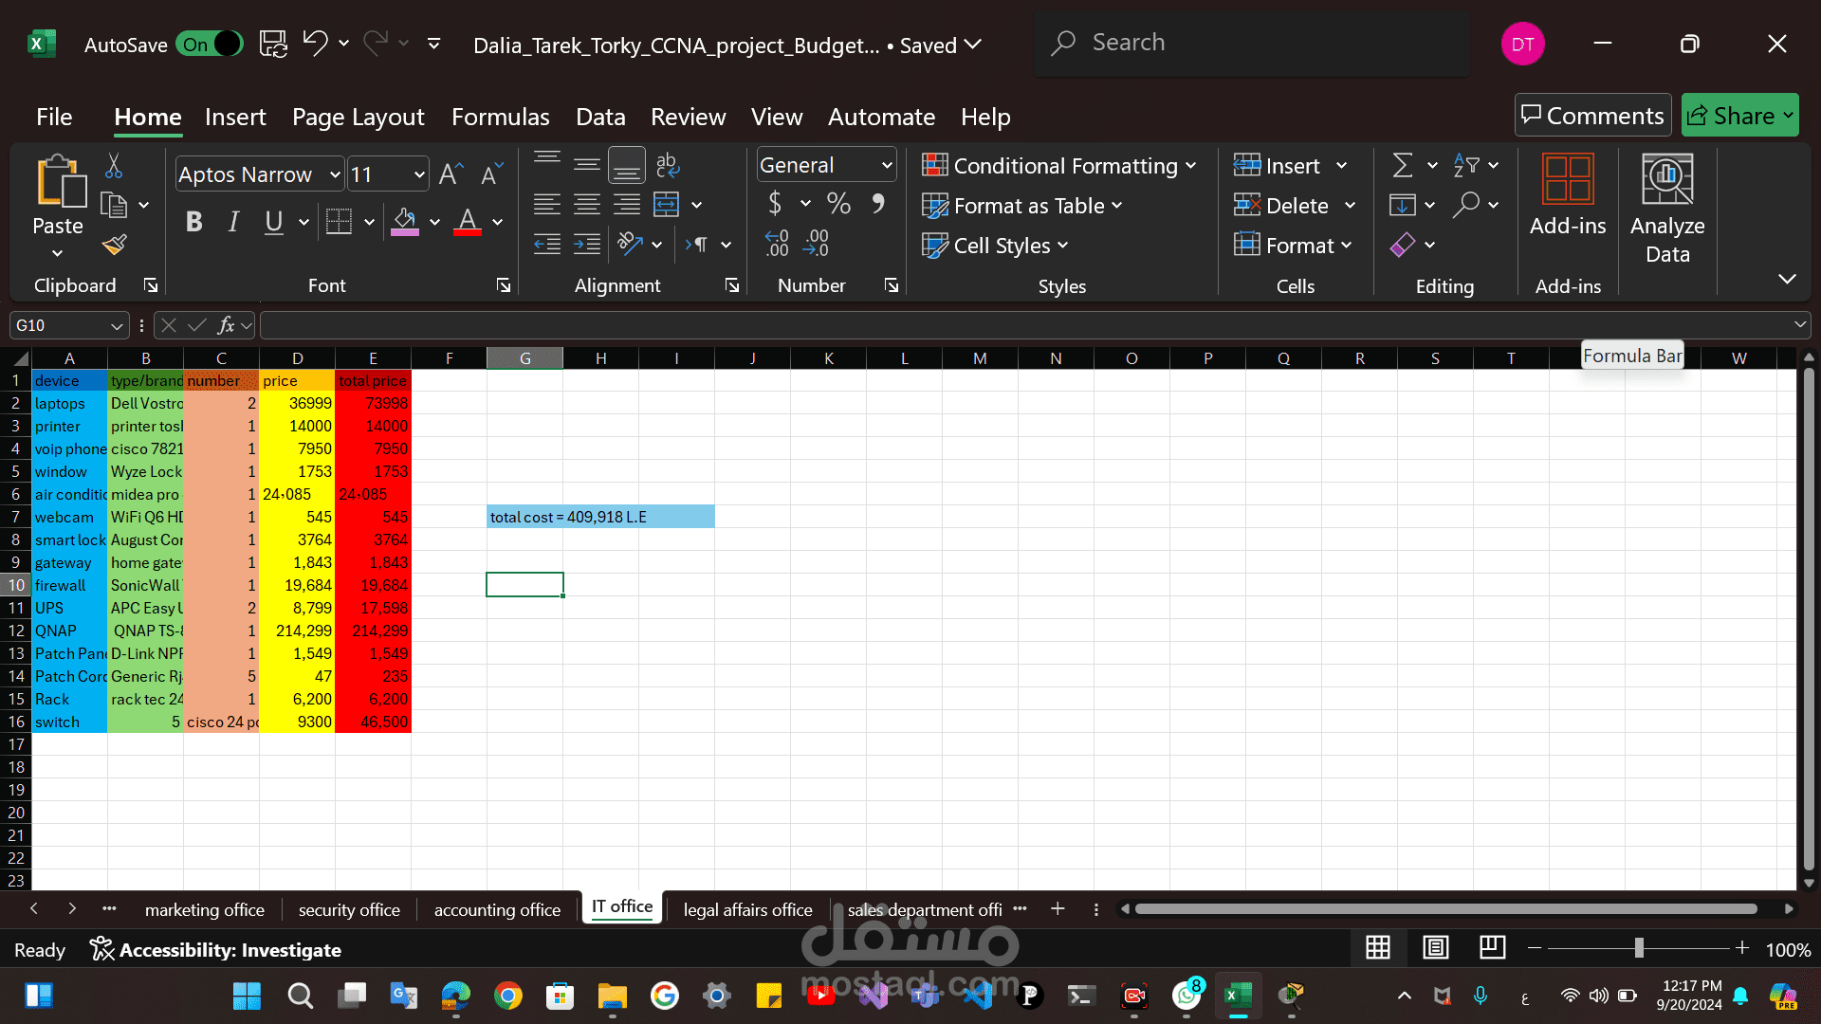Apply Comma Style number format
This screenshot has width=1821, height=1024.
tap(878, 204)
